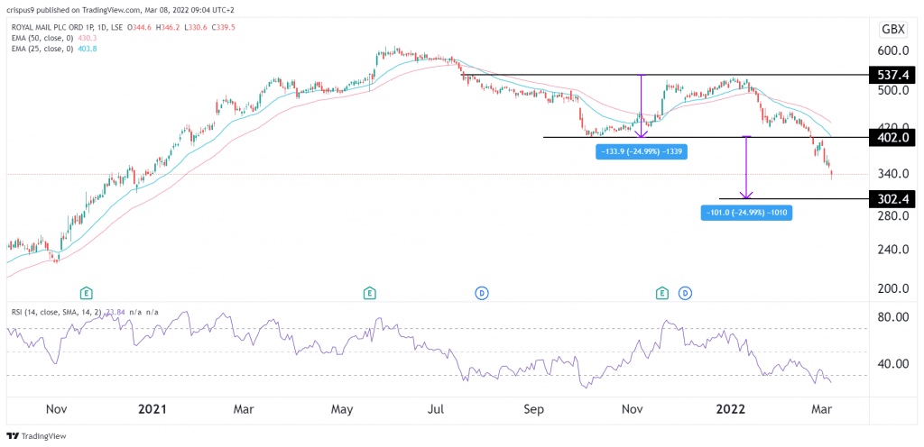
Task: Click the 500.0 price axis value
Action: click(x=892, y=90)
